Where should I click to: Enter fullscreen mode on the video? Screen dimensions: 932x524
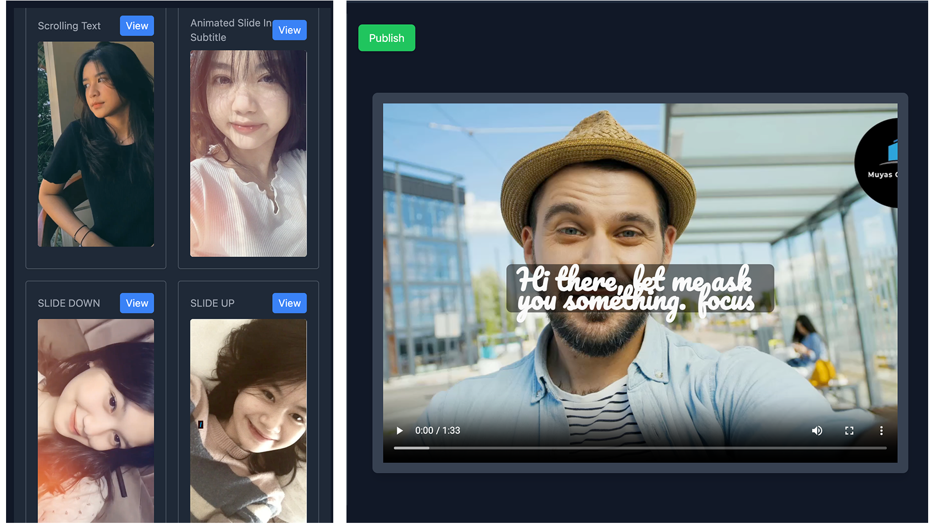(849, 430)
